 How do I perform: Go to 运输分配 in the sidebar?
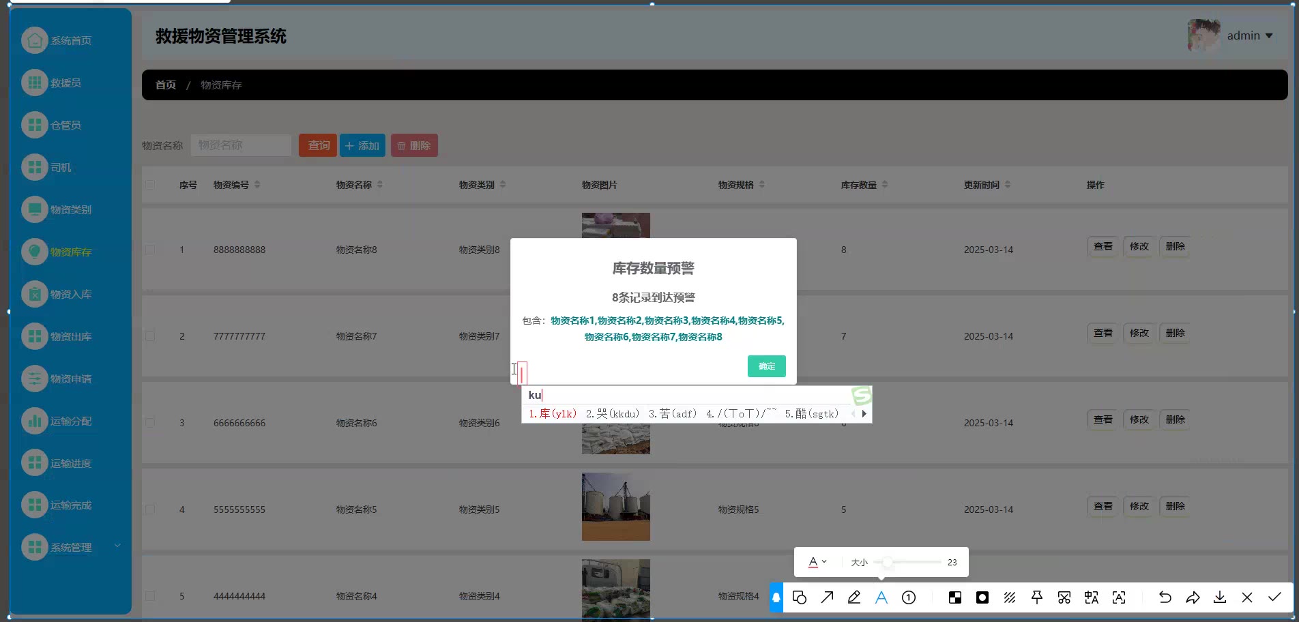pyautogui.click(x=70, y=421)
